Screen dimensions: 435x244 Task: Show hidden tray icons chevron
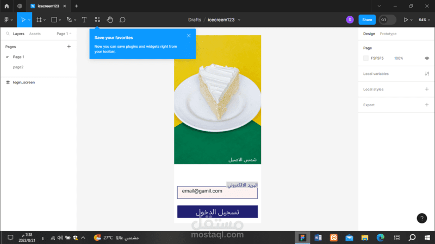[83, 237]
